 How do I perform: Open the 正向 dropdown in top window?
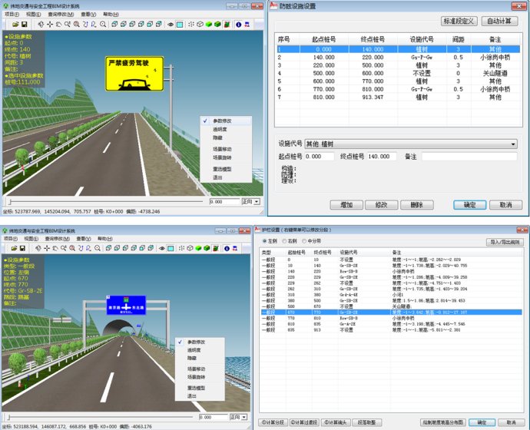pyautogui.click(x=257, y=202)
